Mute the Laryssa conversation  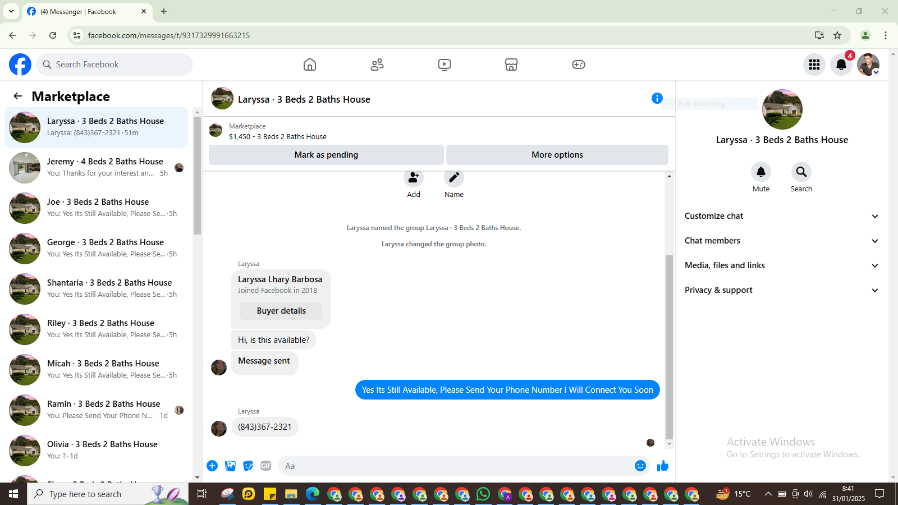(x=761, y=172)
